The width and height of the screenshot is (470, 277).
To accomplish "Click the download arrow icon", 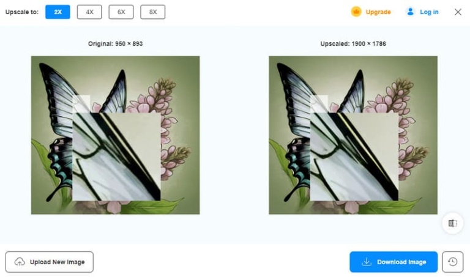I will point(367,262).
